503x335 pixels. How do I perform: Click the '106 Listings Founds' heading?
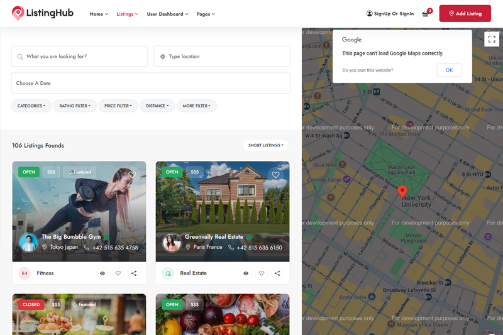click(38, 146)
